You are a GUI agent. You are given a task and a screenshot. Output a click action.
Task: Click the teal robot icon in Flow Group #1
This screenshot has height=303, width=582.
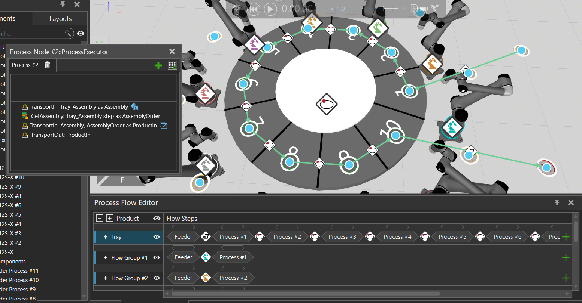point(205,257)
